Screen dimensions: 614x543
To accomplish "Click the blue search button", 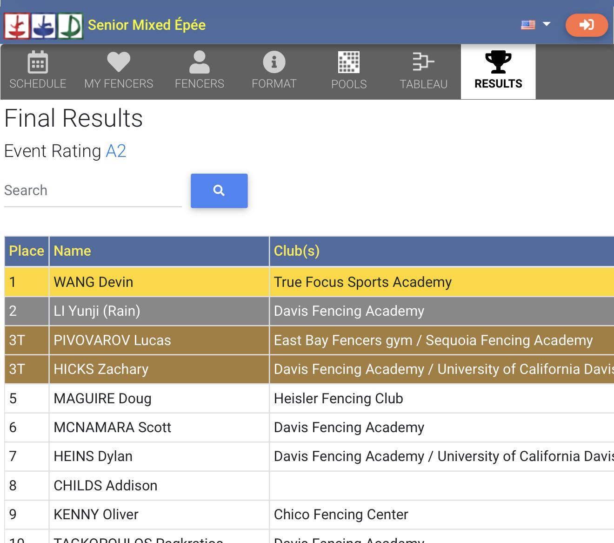I will click(219, 190).
